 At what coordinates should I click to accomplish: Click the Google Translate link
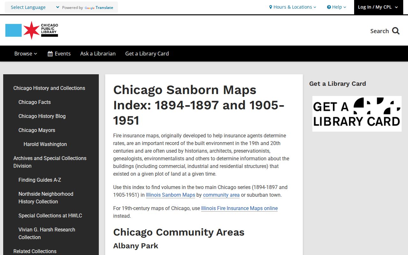click(x=99, y=8)
